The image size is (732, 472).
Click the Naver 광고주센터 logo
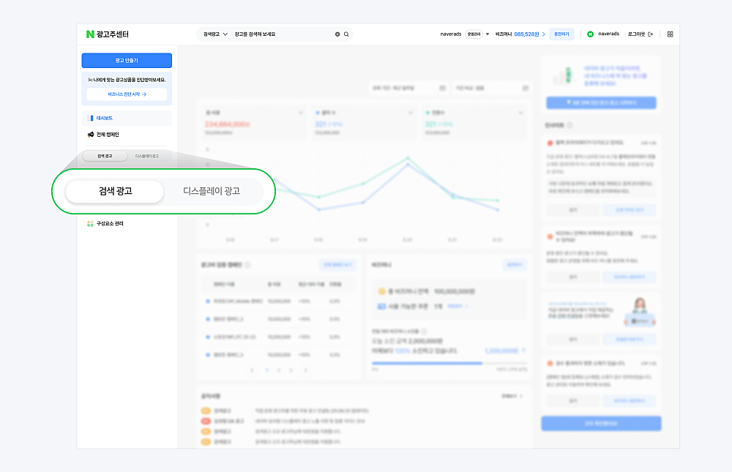[x=107, y=34]
